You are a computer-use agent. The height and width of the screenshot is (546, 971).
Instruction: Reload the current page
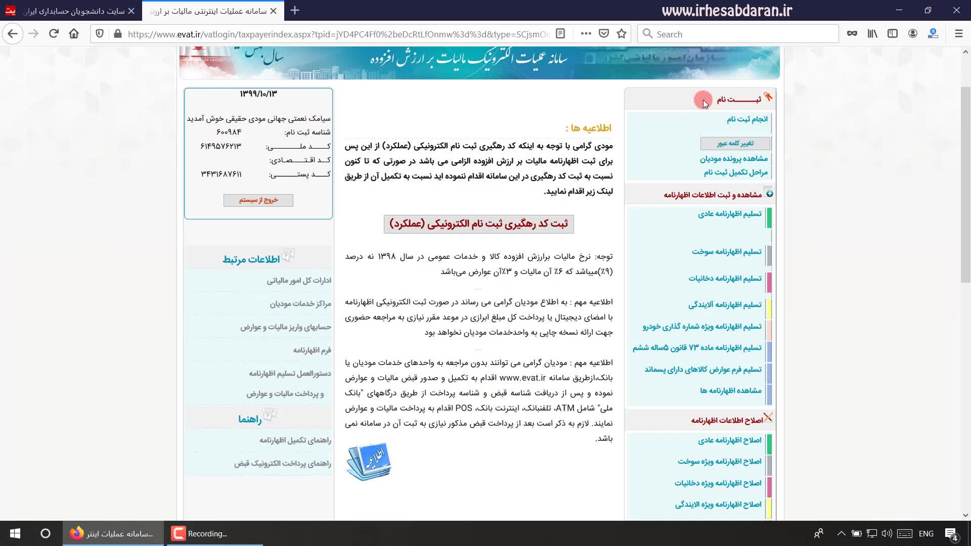54,34
